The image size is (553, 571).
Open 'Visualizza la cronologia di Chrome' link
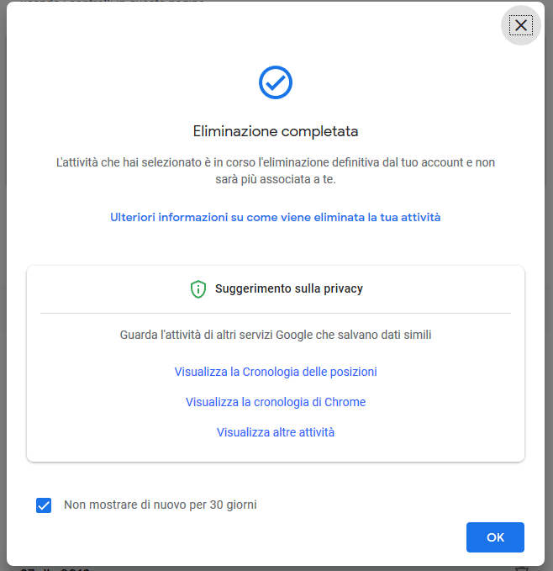point(275,402)
